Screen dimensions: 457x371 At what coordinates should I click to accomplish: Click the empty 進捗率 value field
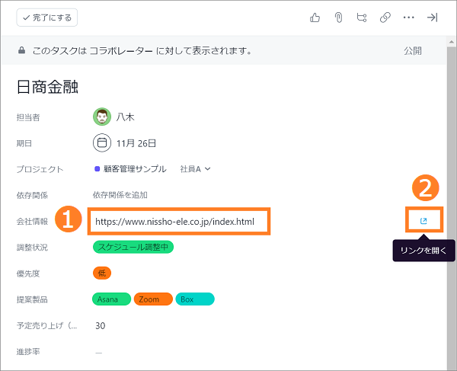(99, 352)
